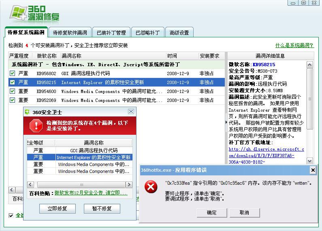
Task: Toggle the KB954600 patch checkbox
Action: tap(12, 91)
